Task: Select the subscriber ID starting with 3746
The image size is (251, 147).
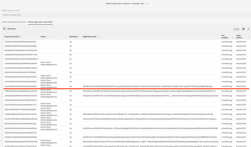Action: pos(21,64)
